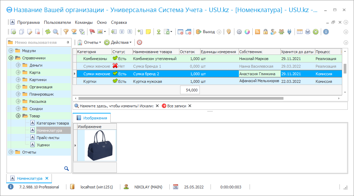Open the Действия dropdown
This screenshot has height=196, width=354.
click(x=118, y=42)
